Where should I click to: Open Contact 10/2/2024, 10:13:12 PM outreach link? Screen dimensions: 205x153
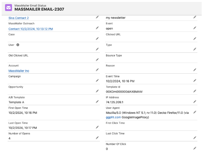pos(31,29)
